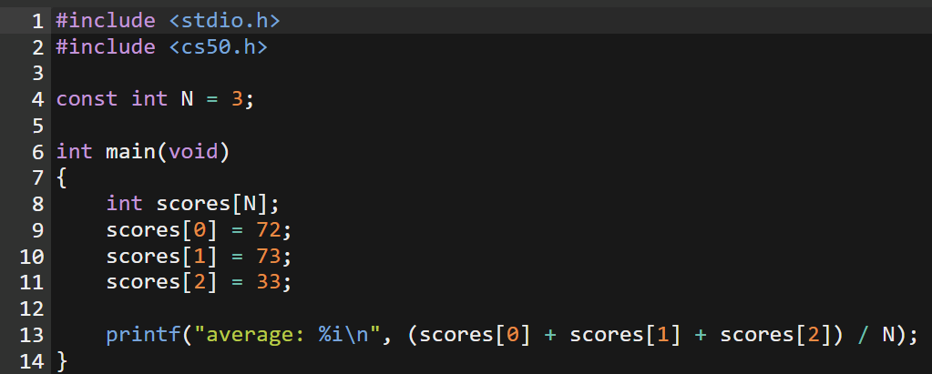
Task: Click the const keyword on line 4
Action: 87,99
